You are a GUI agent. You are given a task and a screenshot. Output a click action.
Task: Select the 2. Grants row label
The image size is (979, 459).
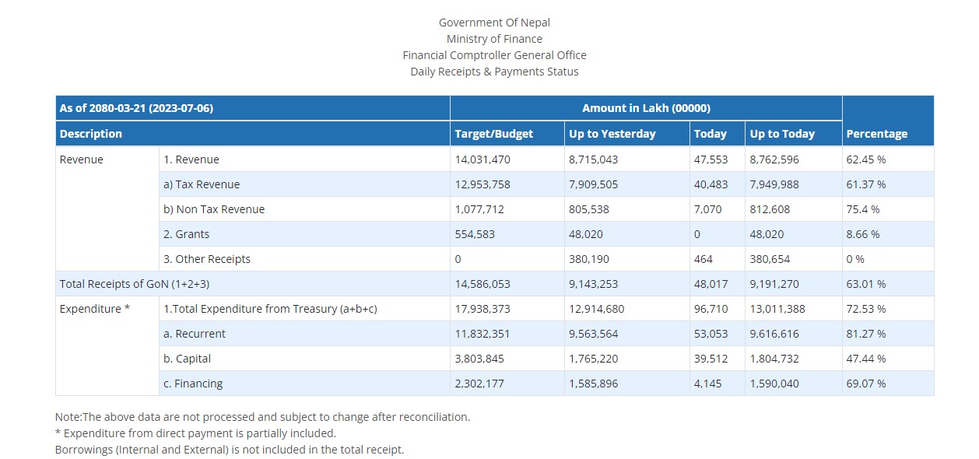186,234
